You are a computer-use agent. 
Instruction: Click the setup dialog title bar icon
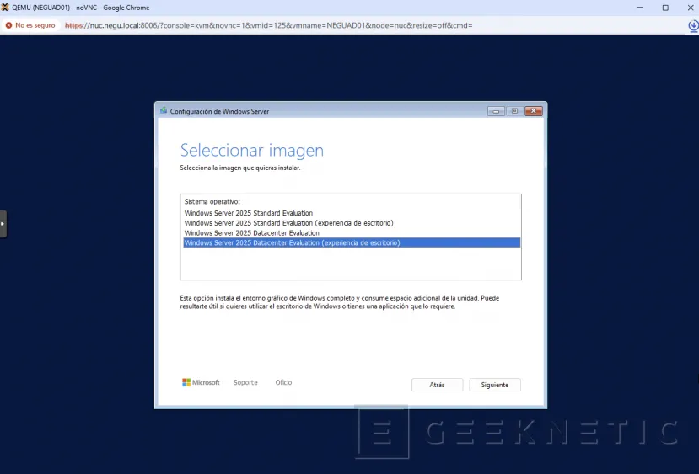pyautogui.click(x=164, y=110)
